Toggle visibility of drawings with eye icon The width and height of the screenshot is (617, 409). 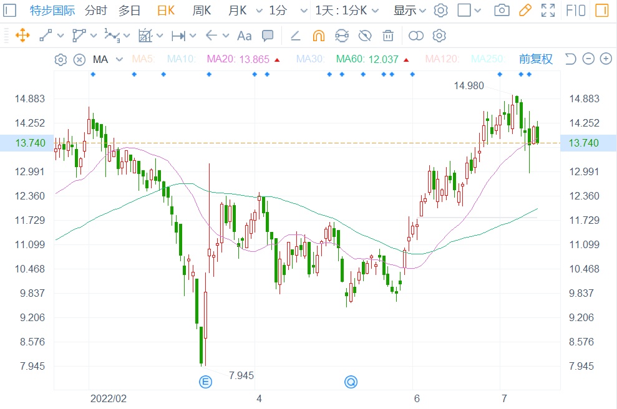pos(365,36)
